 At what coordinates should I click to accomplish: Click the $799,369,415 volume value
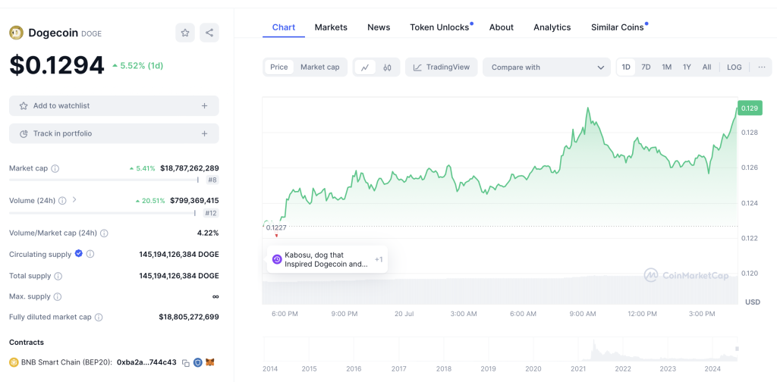[x=194, y=200]
